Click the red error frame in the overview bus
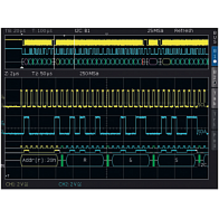 (143, 62)
